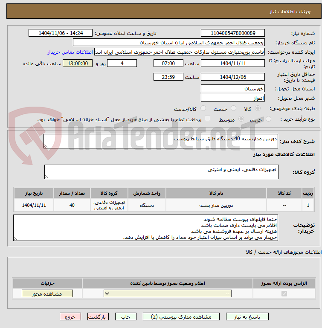Screen dimensions: 322x328
Task: Open the اعلام وضعیت مجوز dropdown
Action: 168,294
